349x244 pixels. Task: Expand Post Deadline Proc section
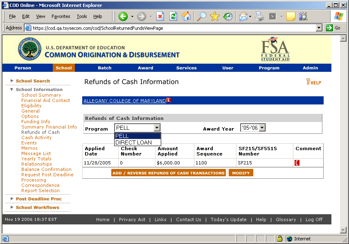pos(38,199)
